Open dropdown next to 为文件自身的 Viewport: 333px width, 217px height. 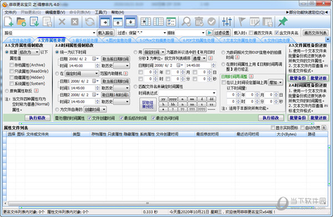95,109
